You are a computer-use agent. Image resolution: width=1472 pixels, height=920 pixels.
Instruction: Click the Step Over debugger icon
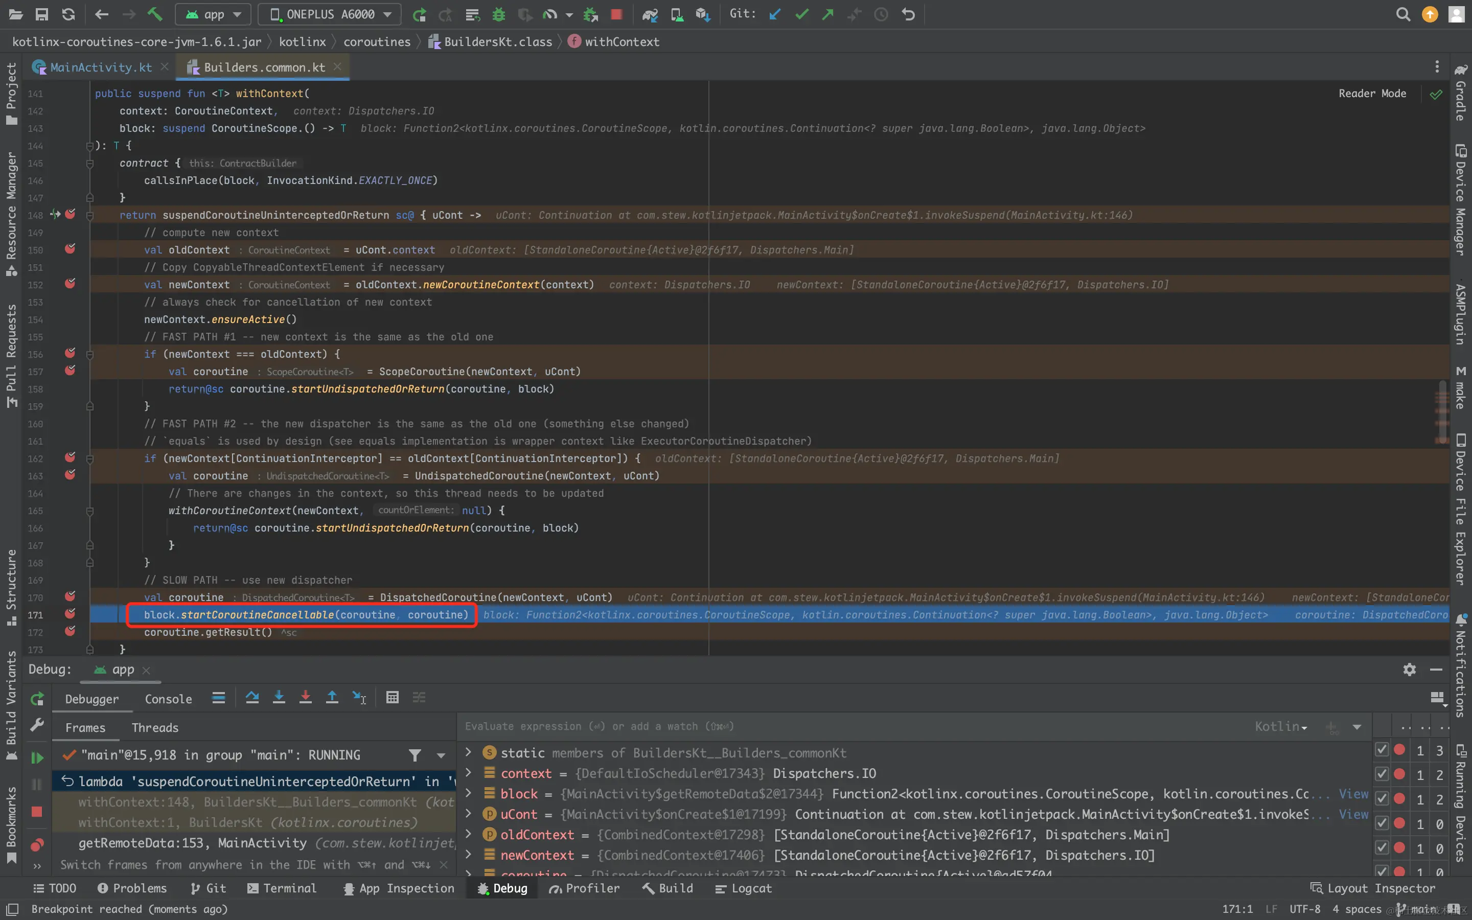tap(252, 697)
